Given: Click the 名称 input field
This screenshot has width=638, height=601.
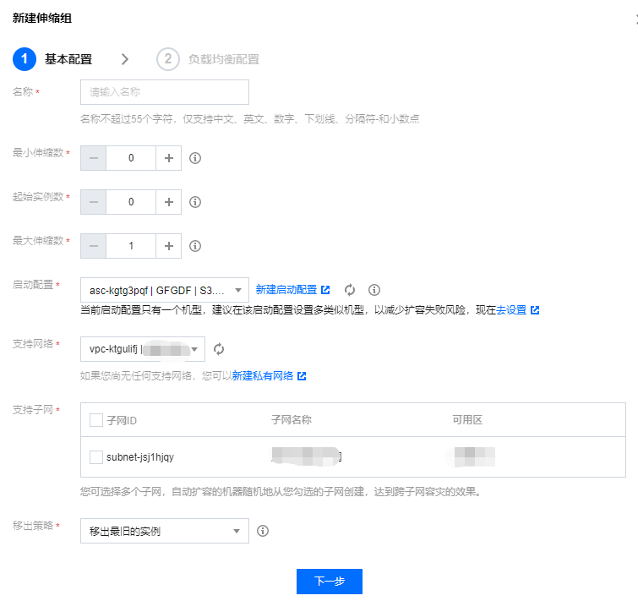Looking at the screenshot, I should 164,92.
